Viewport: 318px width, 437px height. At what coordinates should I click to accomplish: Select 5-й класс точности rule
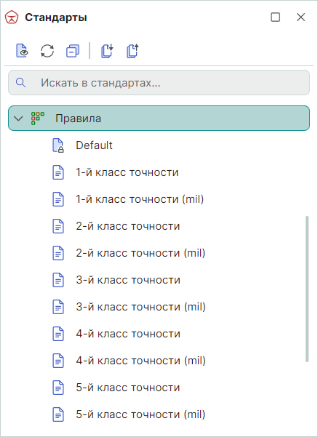click(128, 388)
